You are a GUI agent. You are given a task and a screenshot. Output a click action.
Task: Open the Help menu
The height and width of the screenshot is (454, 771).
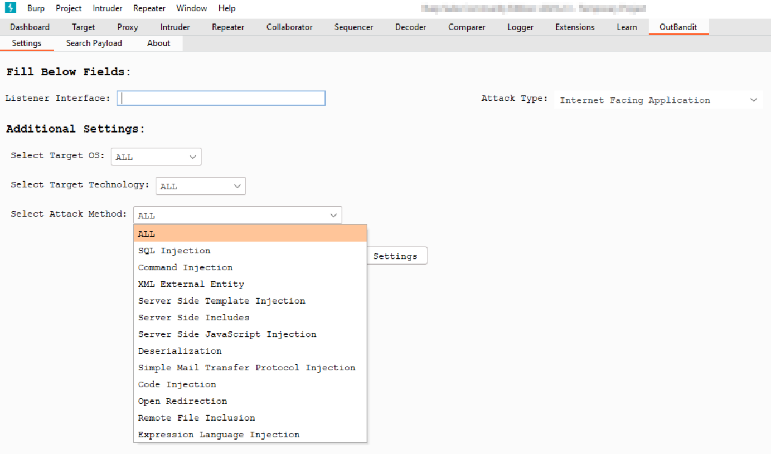227,8
